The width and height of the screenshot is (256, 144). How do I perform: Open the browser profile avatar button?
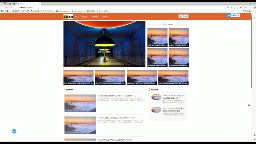pyautogui.click(x=4, y=4)
